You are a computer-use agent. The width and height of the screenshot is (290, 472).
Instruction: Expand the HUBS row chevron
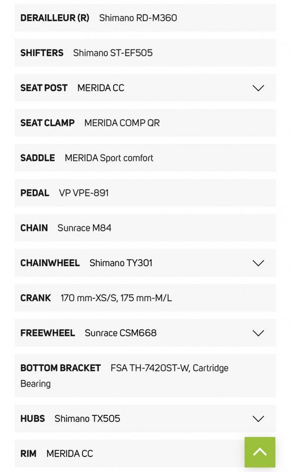[258, 419]
